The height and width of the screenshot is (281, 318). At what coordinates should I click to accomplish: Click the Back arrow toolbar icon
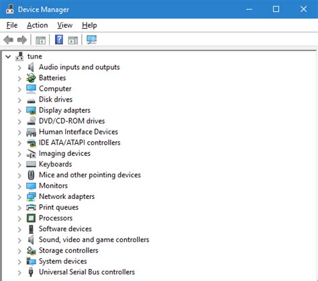click(9, 40)
